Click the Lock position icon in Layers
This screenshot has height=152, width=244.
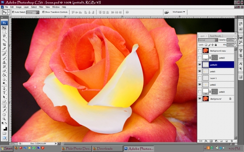[x=212, y=45]
